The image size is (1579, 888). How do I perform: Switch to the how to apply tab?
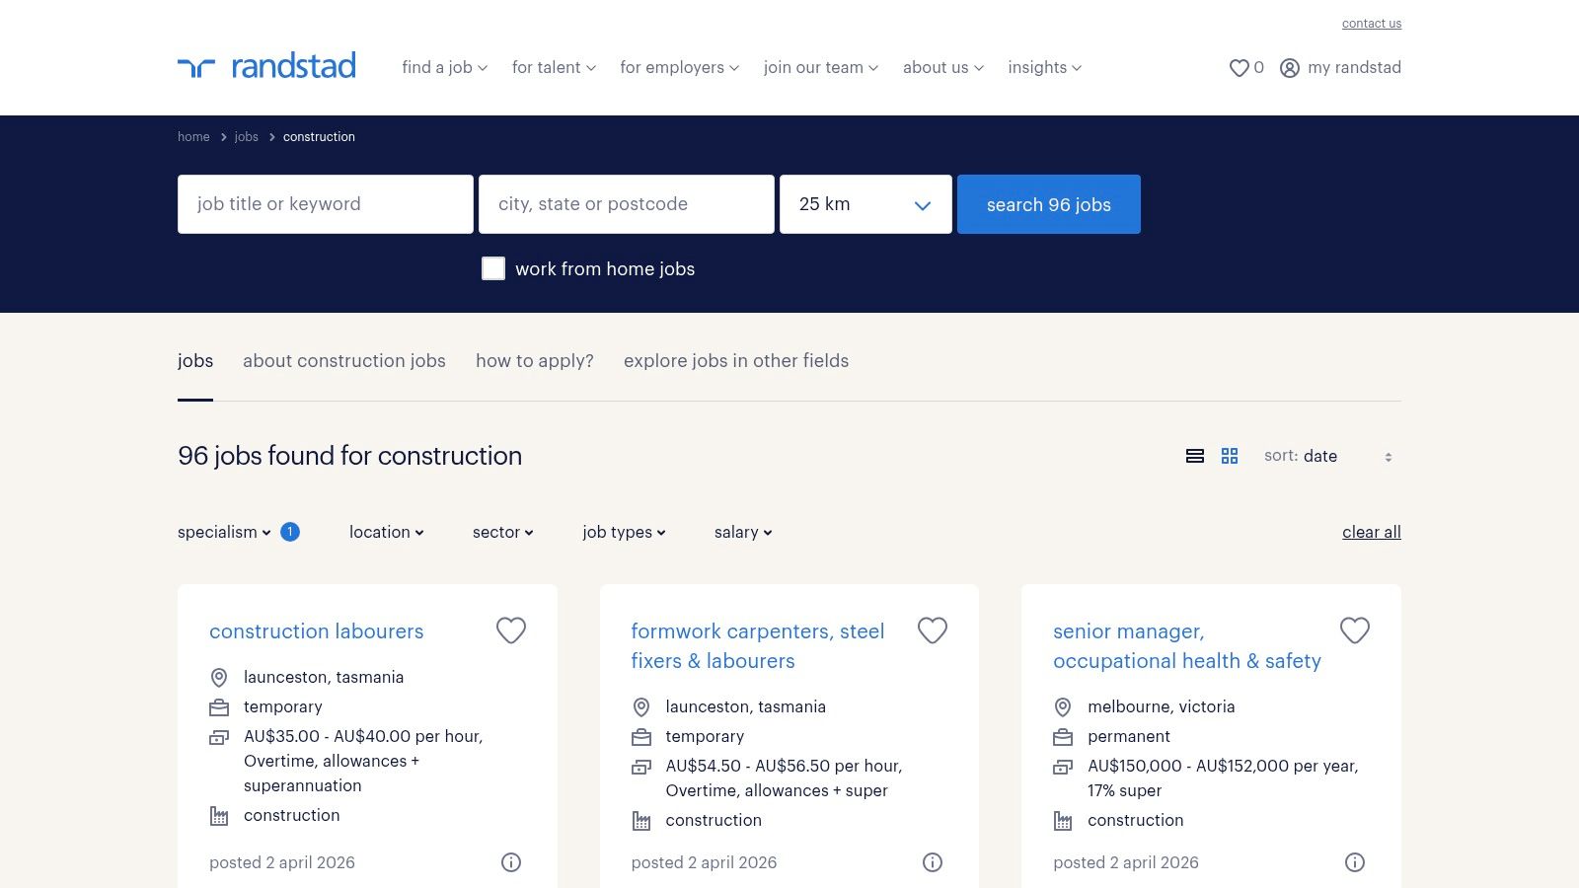point(534,361)
